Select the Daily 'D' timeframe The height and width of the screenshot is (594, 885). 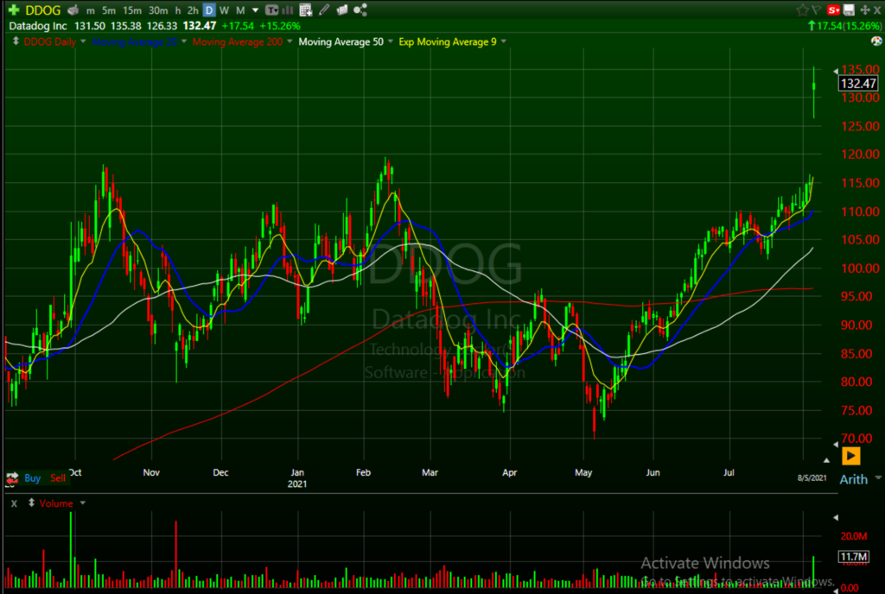pyautogui.click(x=209, y=10)
